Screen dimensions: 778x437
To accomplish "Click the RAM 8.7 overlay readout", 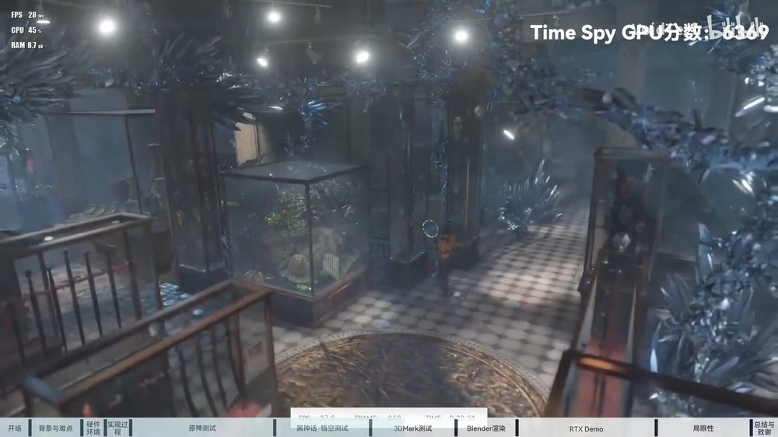I will coord(26,45).
